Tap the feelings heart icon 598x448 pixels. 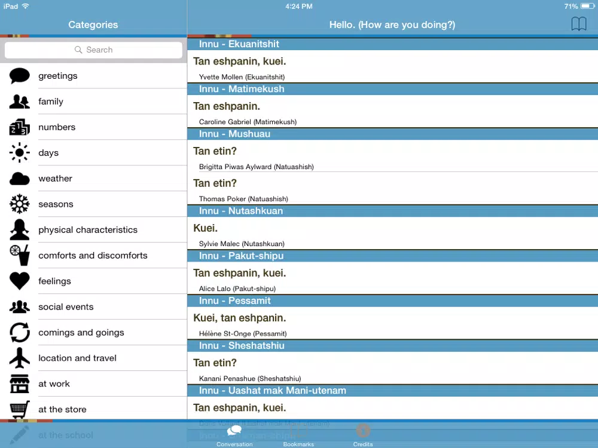[x=20, y=281]
